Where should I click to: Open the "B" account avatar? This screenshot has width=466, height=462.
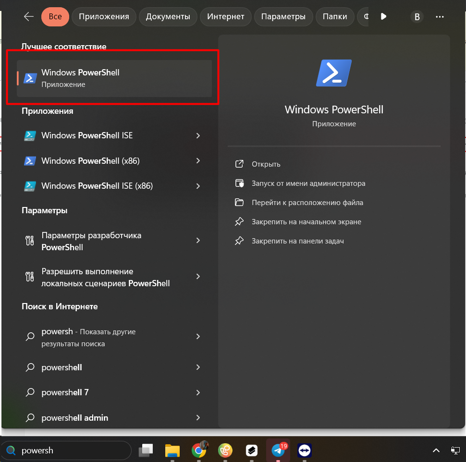click(417, 17)
